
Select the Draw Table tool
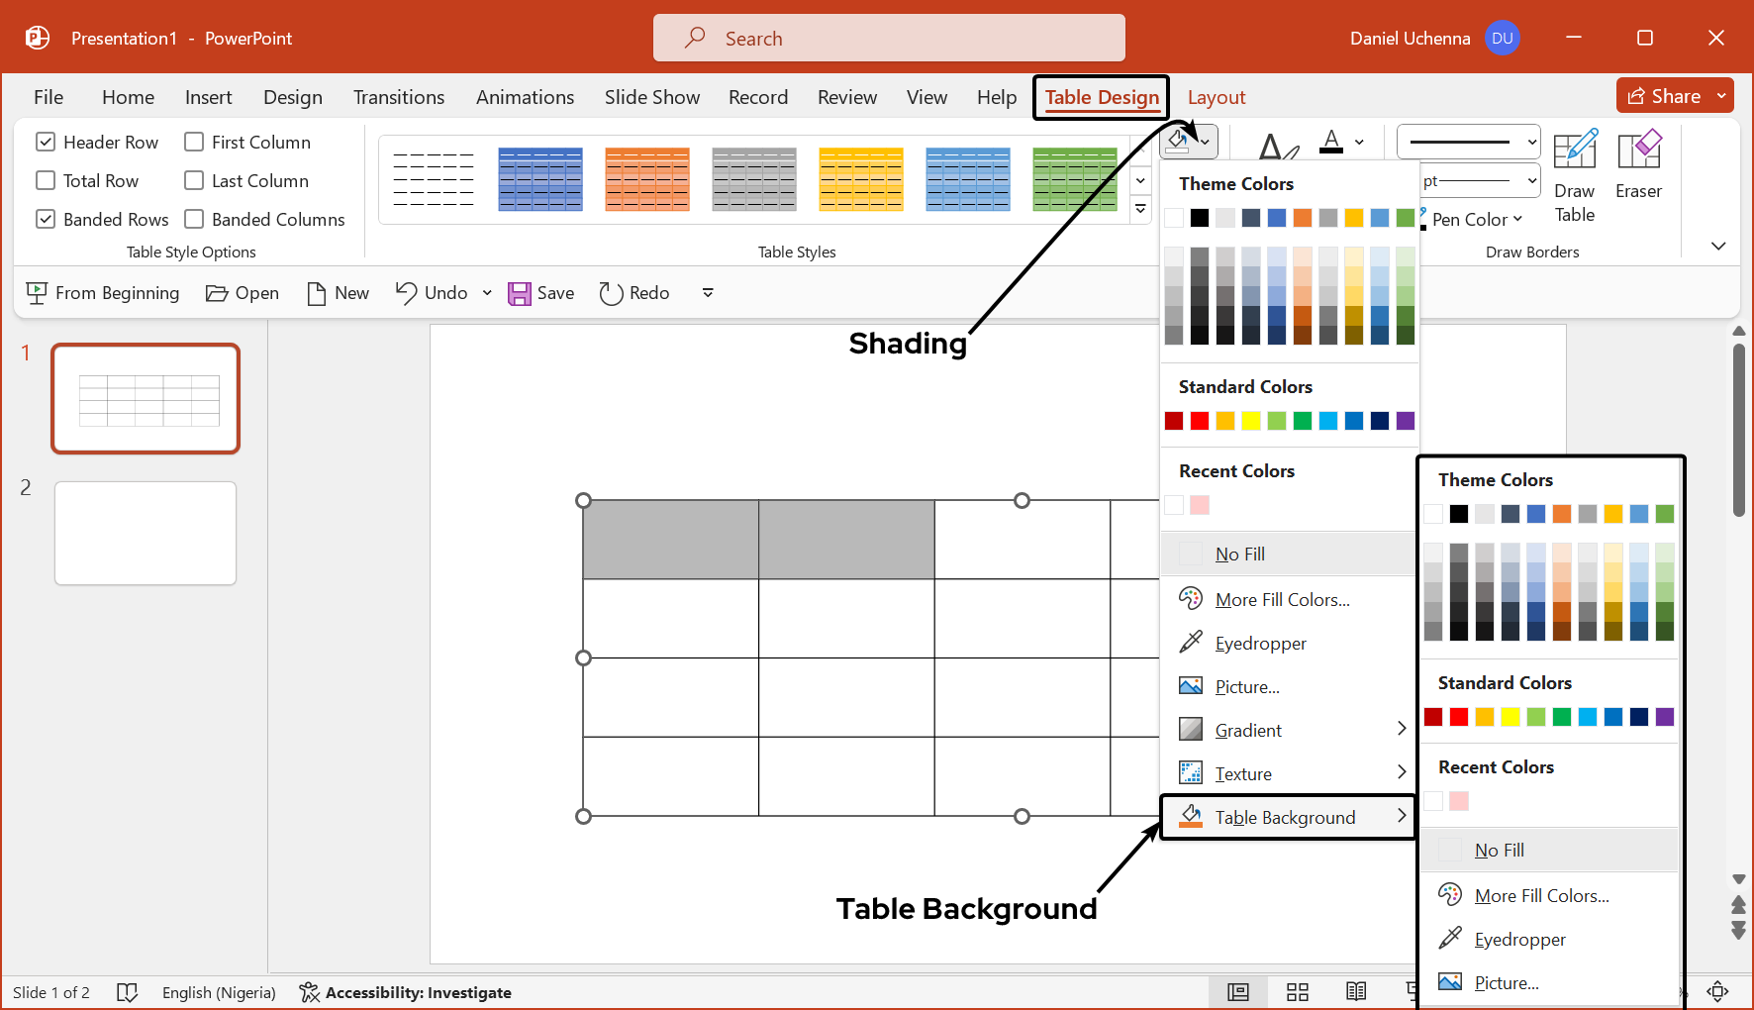pos(1574,176)
